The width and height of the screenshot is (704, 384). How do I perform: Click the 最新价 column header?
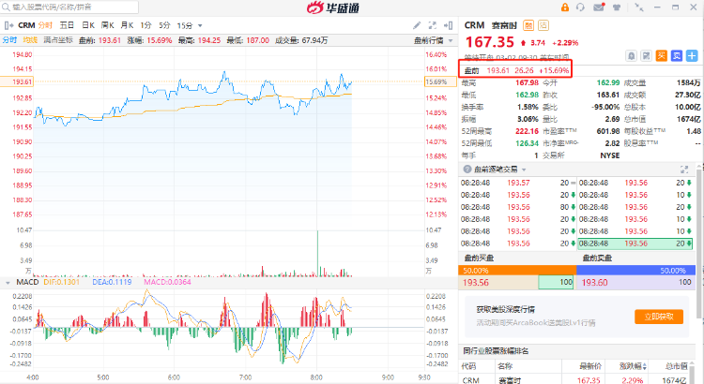point(590,366)
